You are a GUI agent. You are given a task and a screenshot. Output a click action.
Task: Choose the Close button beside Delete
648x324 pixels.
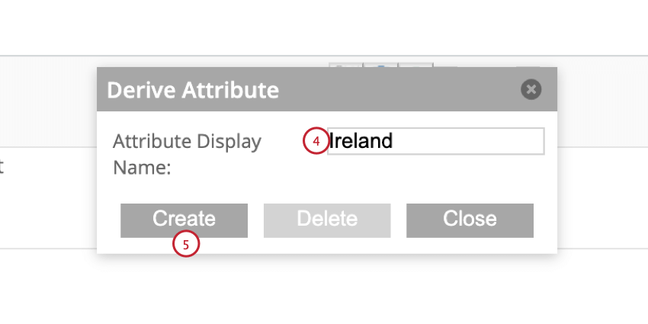coord(470,220)
